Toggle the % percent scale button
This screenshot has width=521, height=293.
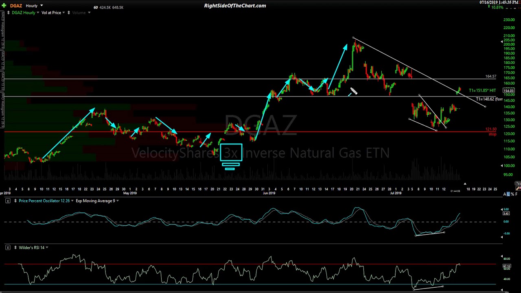point(512,194)
